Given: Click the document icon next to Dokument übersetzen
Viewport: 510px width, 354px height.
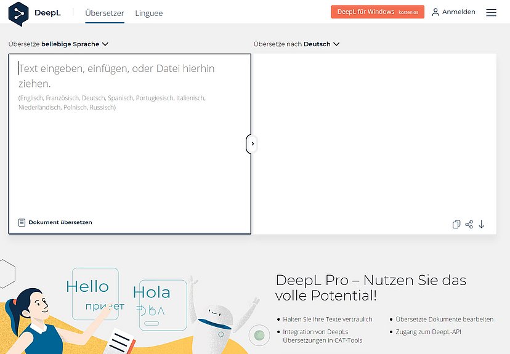Looking at the screenshot, I should tap(22, 222).
